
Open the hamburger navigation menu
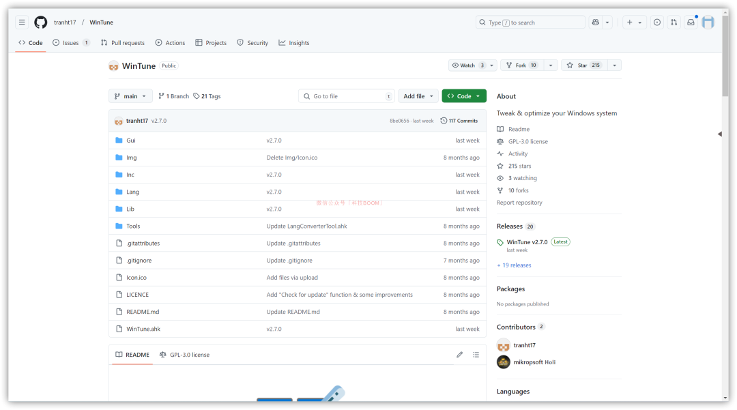22,22
